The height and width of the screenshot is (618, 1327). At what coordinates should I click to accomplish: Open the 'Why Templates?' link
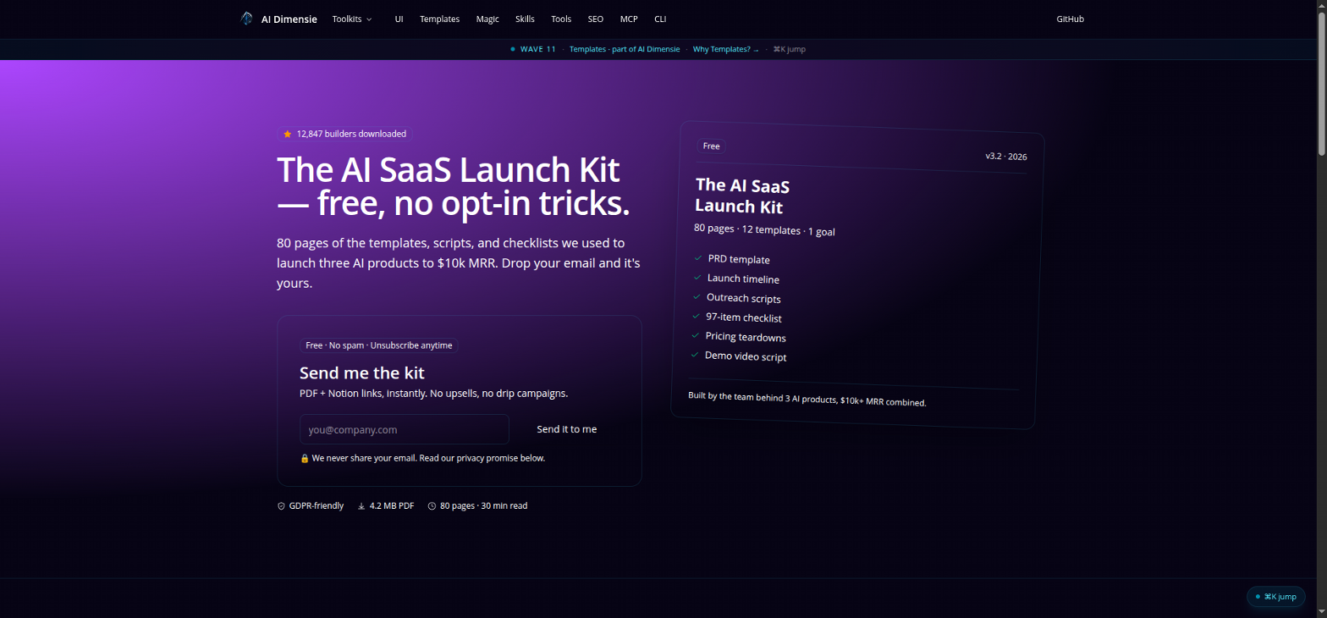(x=726, y=49)
